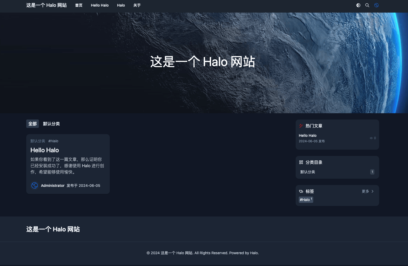Click the 分类目录 grid icon
Viewport: 408px width, 266px height.
[x=301, y=162]
